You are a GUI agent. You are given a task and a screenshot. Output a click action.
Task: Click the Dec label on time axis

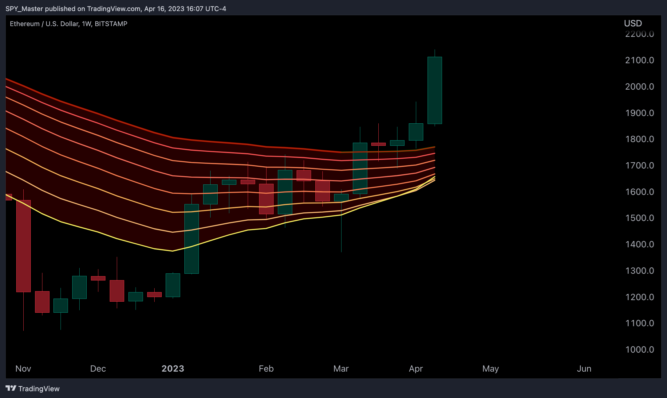coord(98,369)
